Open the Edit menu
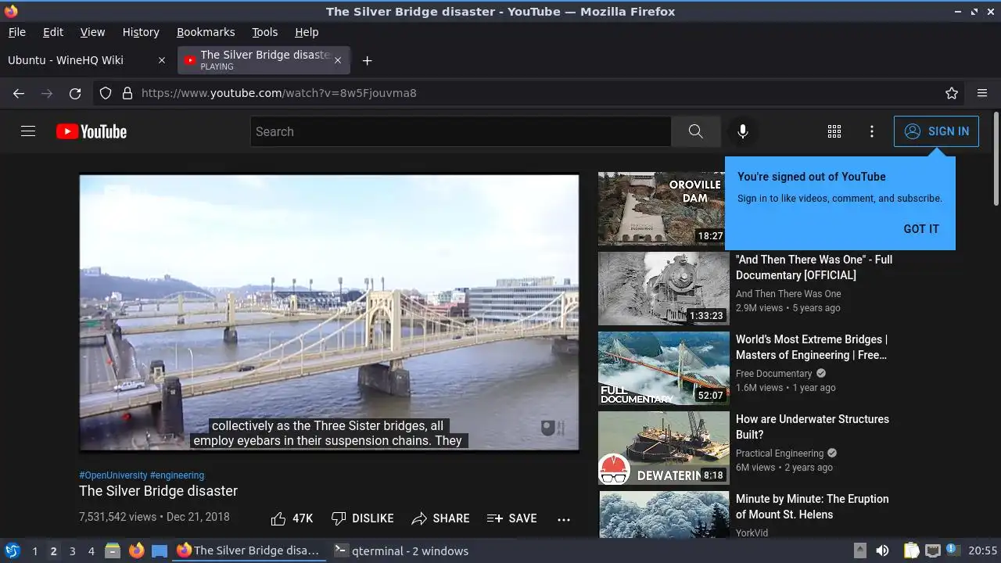This screenshot has height=563, width=1001. 53,32
